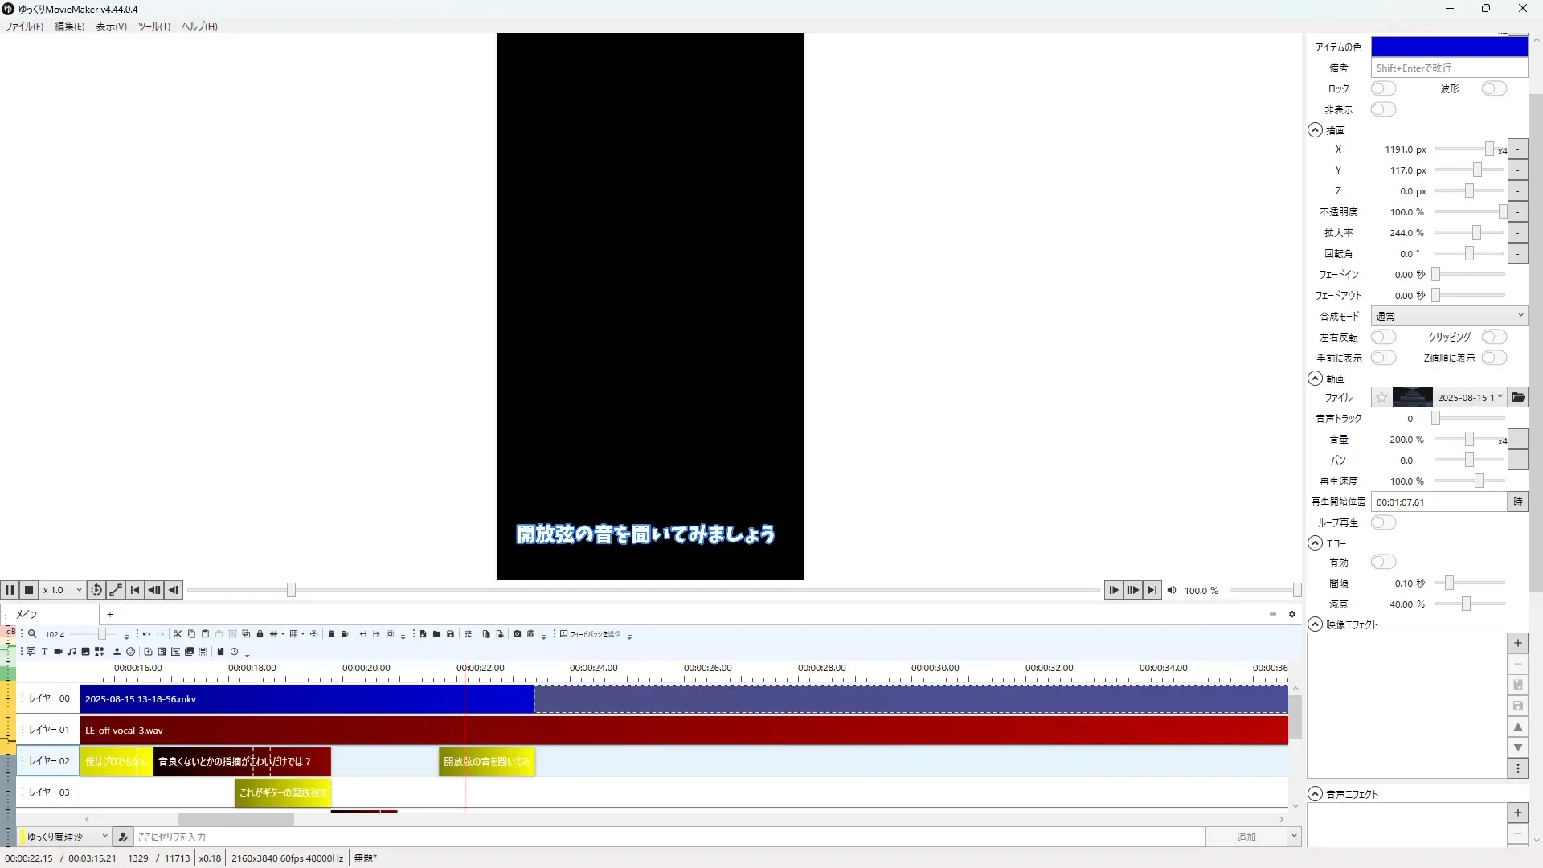Open file browser folder icon next to ファイル
Image resolution: width=1543 pixels, height=868 pixels.
click(x=1517, y=397)
